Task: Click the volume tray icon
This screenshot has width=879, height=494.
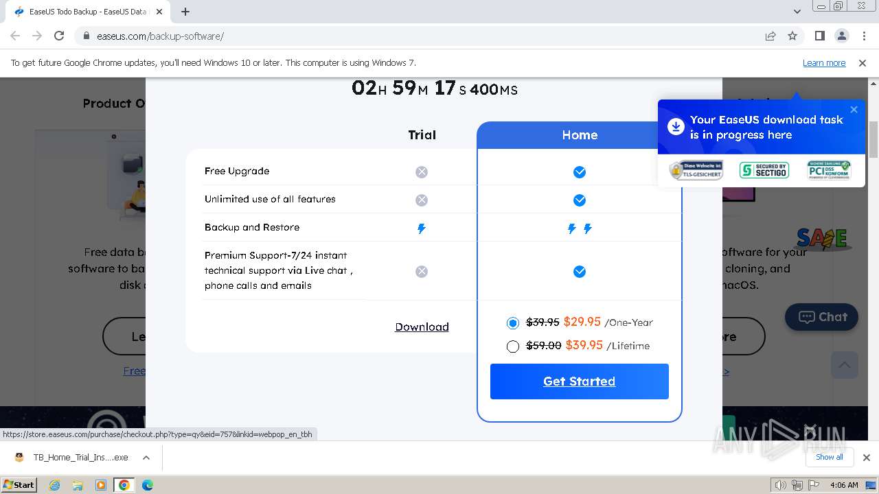Action: (x=781, y=485)
